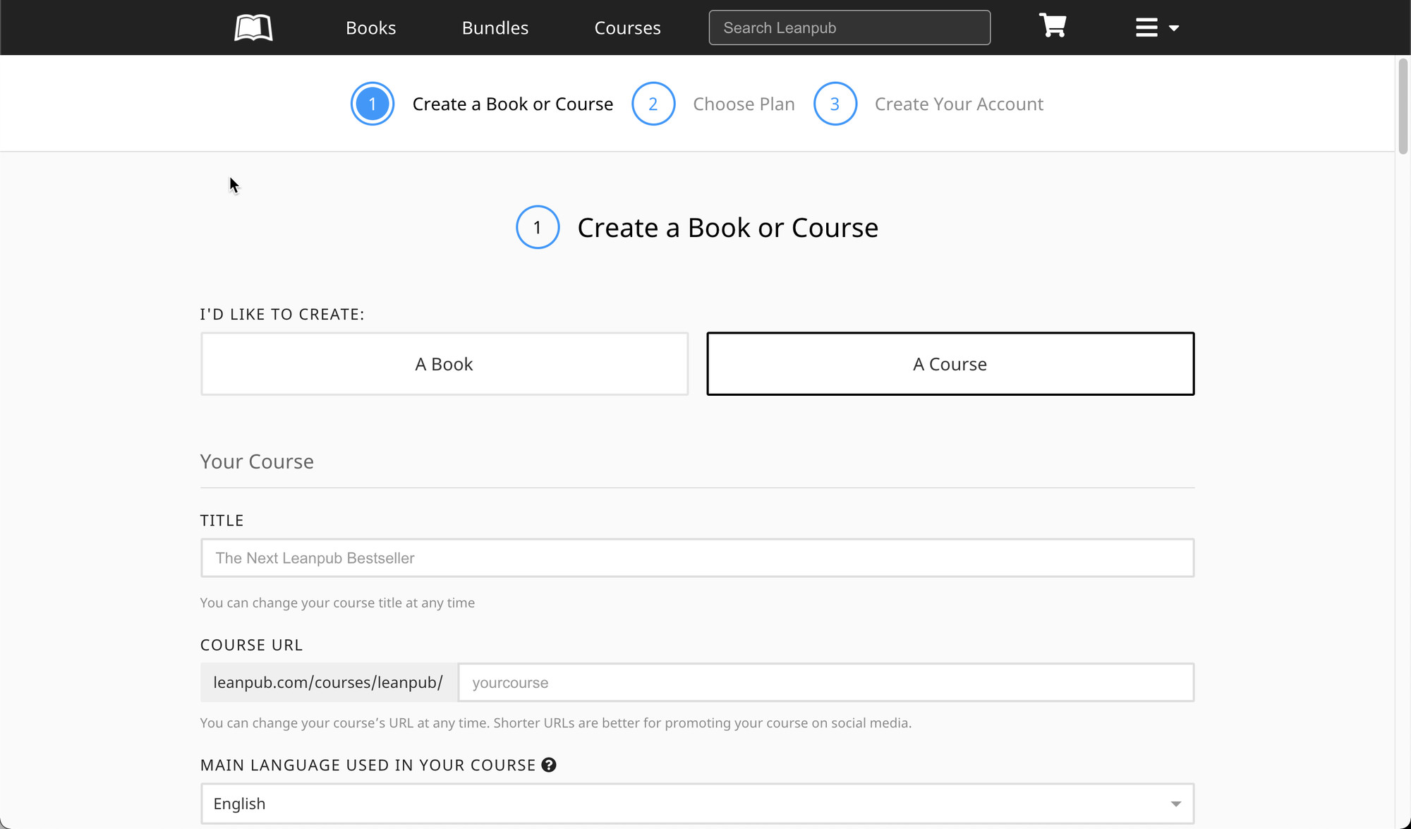Click the help icon beside Main Language

click(x=549, y=765)
